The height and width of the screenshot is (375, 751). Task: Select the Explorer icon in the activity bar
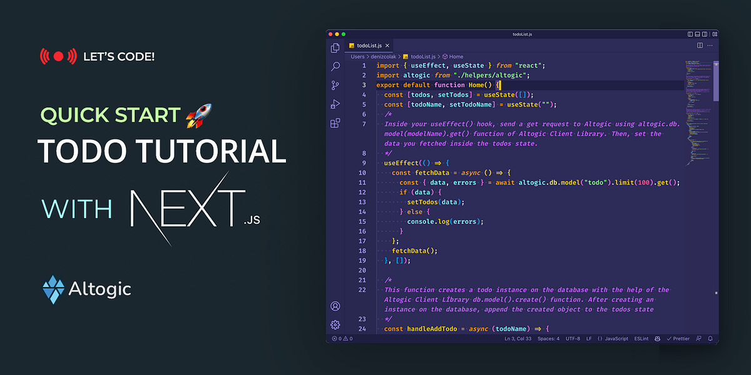point(335,47)
